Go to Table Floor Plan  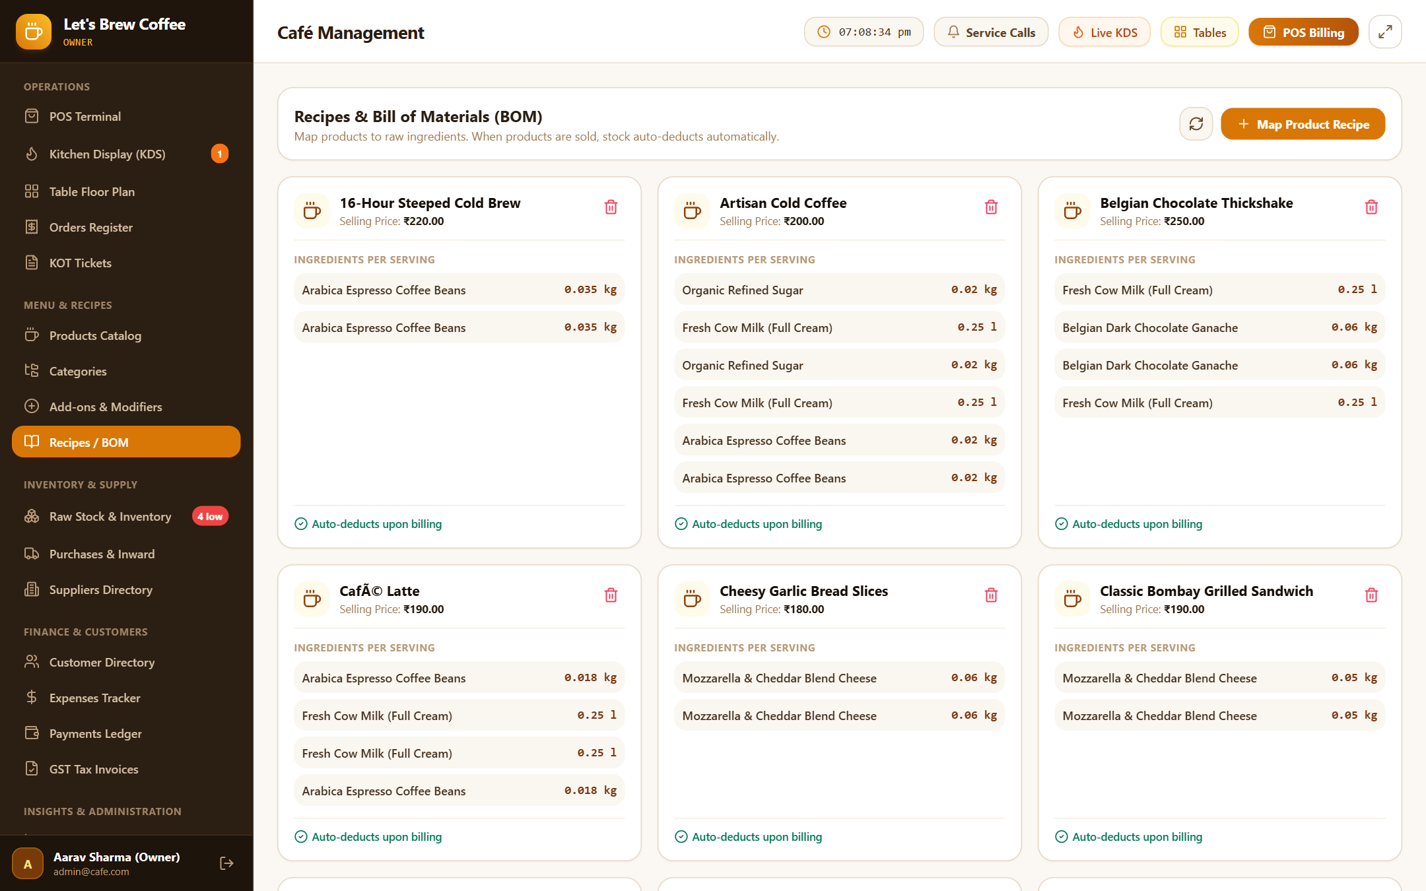[x=126, y=191]
